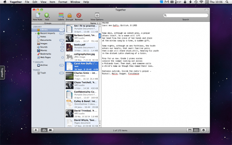Click the item list scrollbar thumb
This screenshot has height=145, width=232.
pyautogui.click(x=100, y=36)
